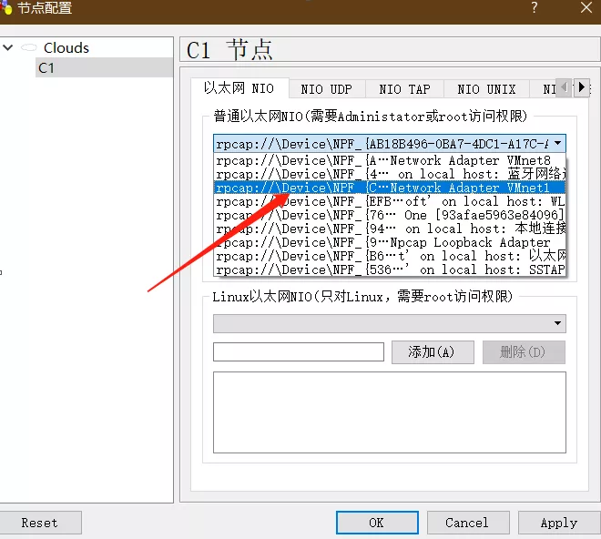Choose the Network Adapter VMnet8 entry
Viewport: 601px width, 539px height.
(x=390, y=160)
